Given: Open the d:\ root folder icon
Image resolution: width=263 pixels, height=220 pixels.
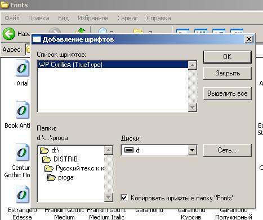Looking at the screenshot, I should pos(44,150).
